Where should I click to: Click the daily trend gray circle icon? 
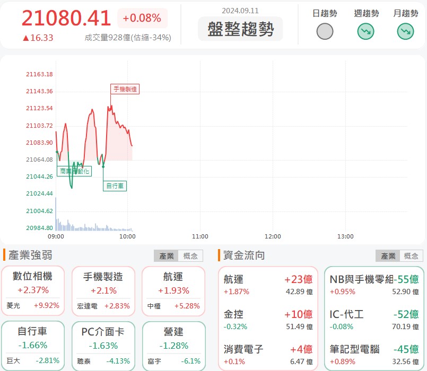(x=325, y=32)
